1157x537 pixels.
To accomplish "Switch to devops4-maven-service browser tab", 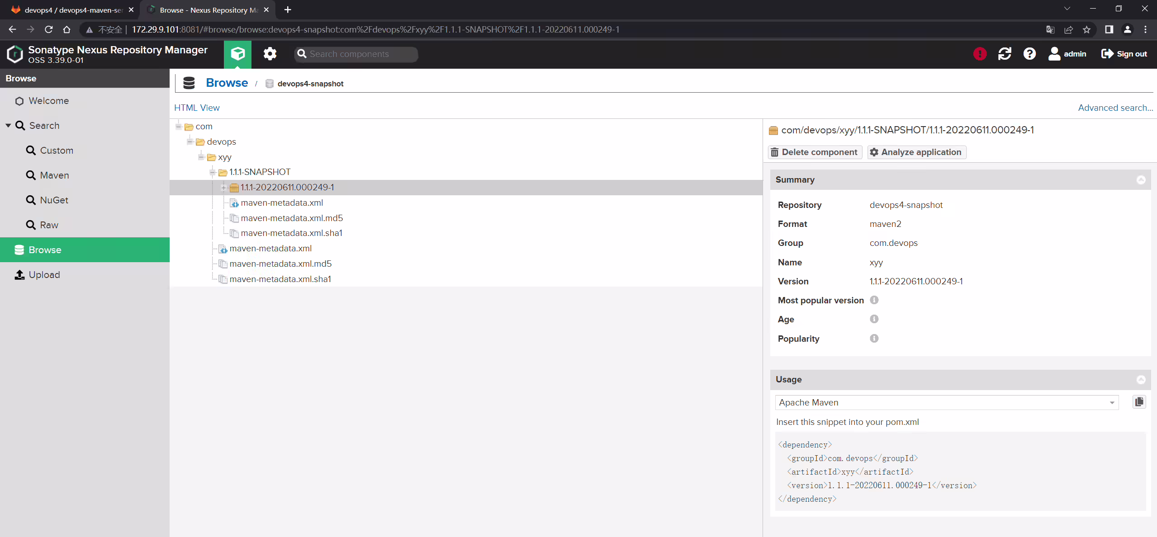I will click(x=72, y=9).
